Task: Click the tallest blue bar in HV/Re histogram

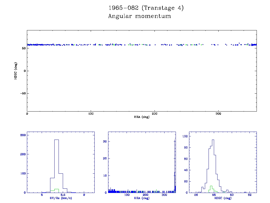Action: tap(56, 164)
